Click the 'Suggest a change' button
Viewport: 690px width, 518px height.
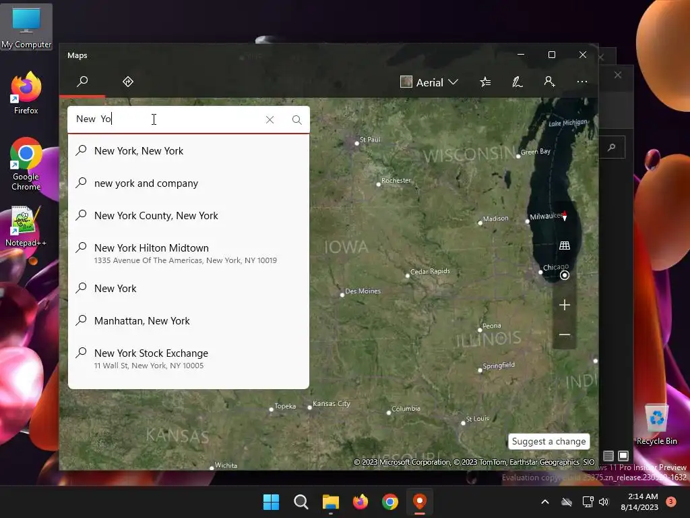click(548, 441)
